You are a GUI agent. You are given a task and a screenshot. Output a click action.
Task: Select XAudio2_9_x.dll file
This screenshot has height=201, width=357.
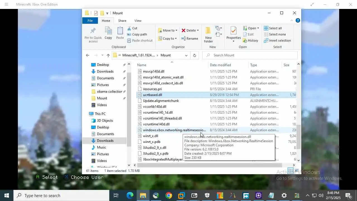tap(155, 148)
